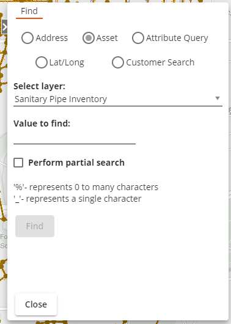The image size is (231, 324).
Task: Click the brown pipe node on map left edge
Action: point(3,219)
